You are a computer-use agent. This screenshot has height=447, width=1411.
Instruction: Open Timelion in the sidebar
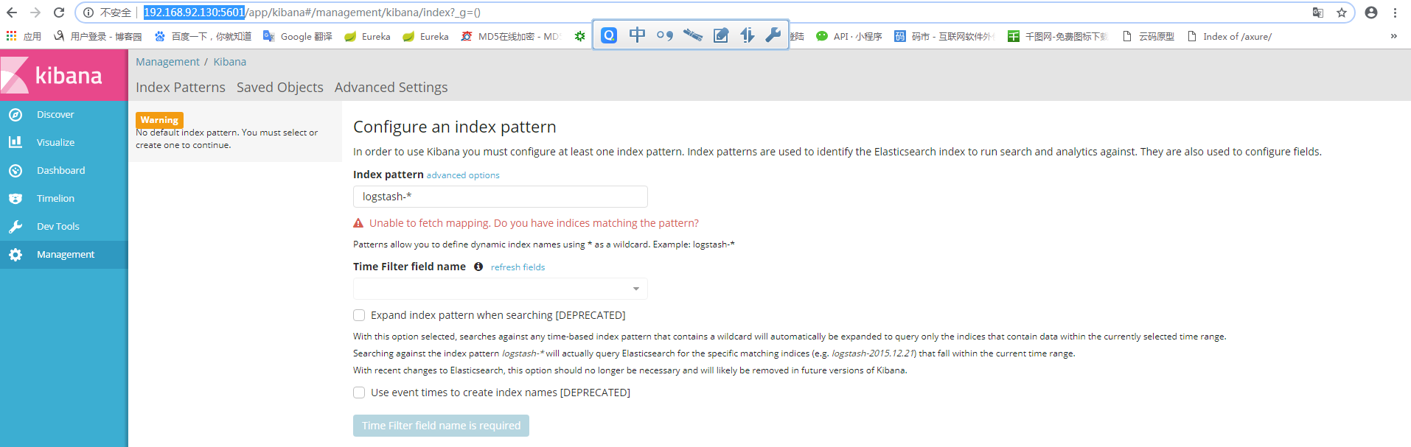coord(64,198)
